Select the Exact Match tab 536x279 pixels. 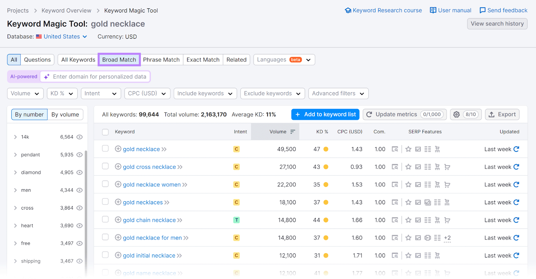pyautogui.click(x=203, y=60)
